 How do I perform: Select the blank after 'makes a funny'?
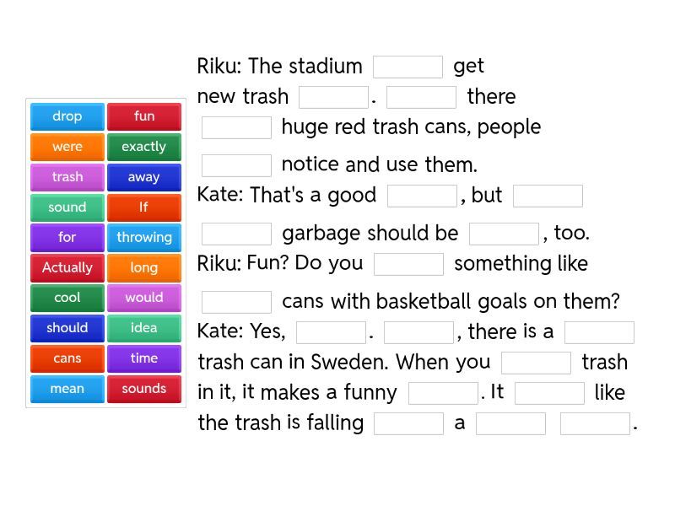[x=443, y=393]
